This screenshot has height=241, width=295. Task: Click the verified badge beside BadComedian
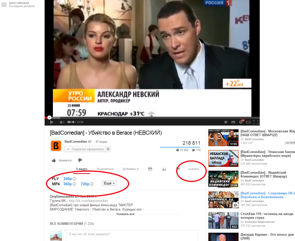pyautogui.click(x=90, y=142)
